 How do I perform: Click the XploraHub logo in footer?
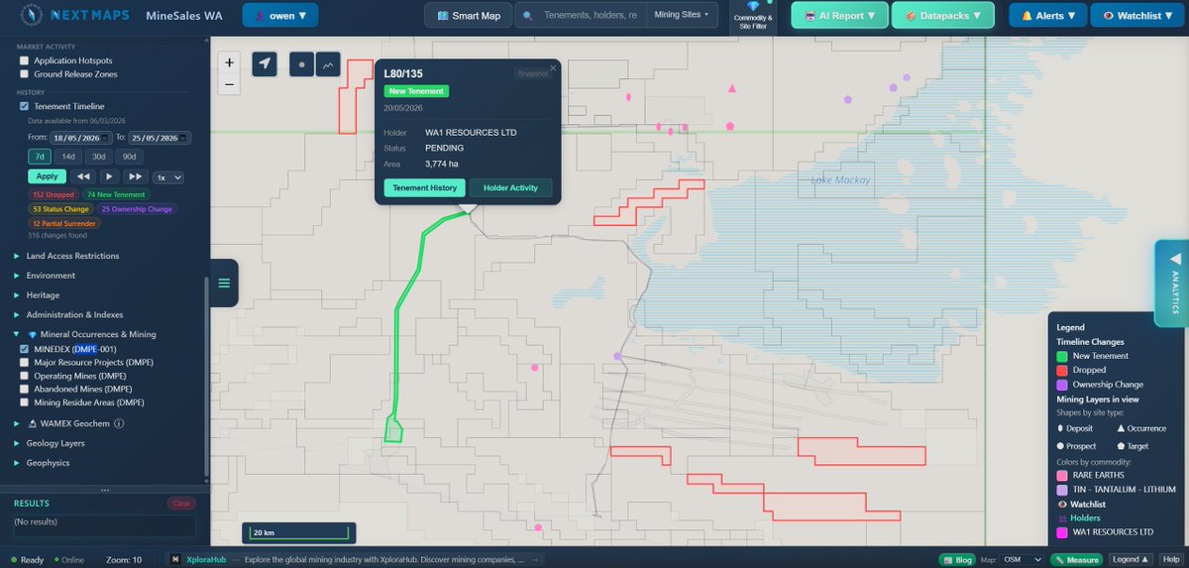point(175,559)
